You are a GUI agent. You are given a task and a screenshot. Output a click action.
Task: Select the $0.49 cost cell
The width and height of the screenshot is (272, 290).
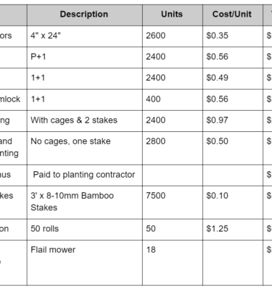pos(233,78)
